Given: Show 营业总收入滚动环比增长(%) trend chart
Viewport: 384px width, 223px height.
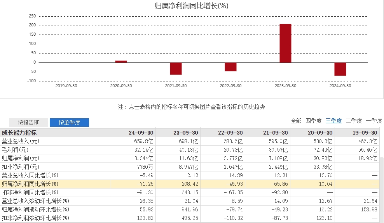Looking at the screenshot, I should pyautogui.click(x=35, y=201).
